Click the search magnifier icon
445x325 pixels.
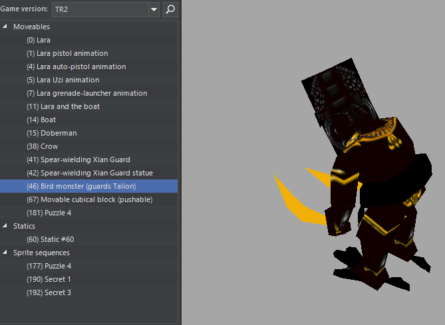point(170,9)
